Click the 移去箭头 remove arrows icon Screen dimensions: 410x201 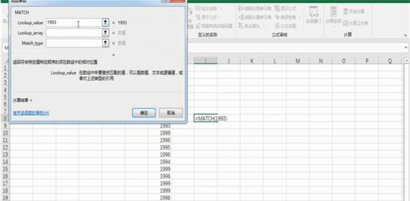click(x=241, y=26)
